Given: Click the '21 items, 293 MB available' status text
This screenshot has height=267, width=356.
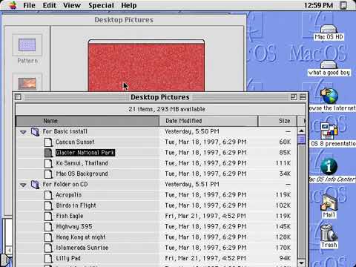Looking at the screenshot, I should point(167,109).
